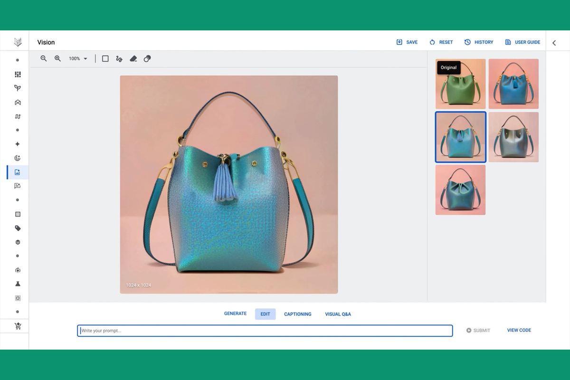The image size is (570, 380).
Task: Select the rectangular mask tool
Action: pyautogui.click(x=105, y=58)
